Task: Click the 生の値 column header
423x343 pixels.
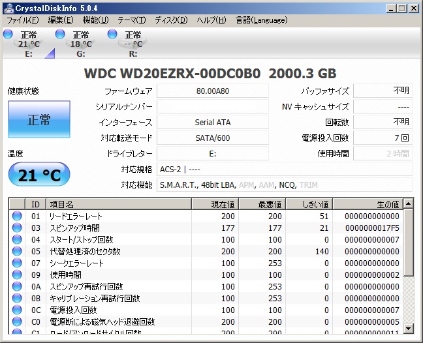Action: coord(368,204)
